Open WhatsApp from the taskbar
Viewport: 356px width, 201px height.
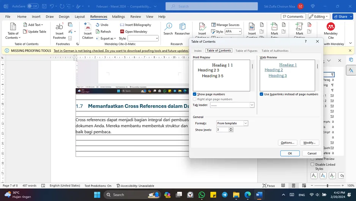[x=202, y=195]
